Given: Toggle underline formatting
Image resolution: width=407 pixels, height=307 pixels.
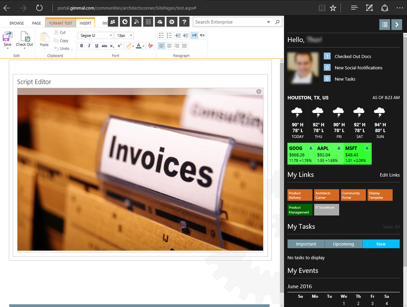Looking at the screenshot, I should [x=97, y=46].
